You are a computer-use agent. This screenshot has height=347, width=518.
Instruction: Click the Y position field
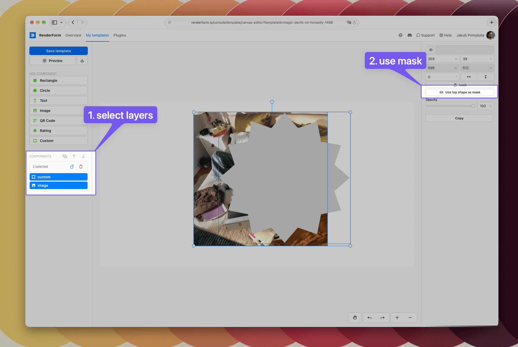click(477, 59)
